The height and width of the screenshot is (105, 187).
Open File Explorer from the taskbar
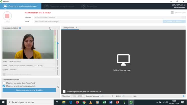point(64,102)
